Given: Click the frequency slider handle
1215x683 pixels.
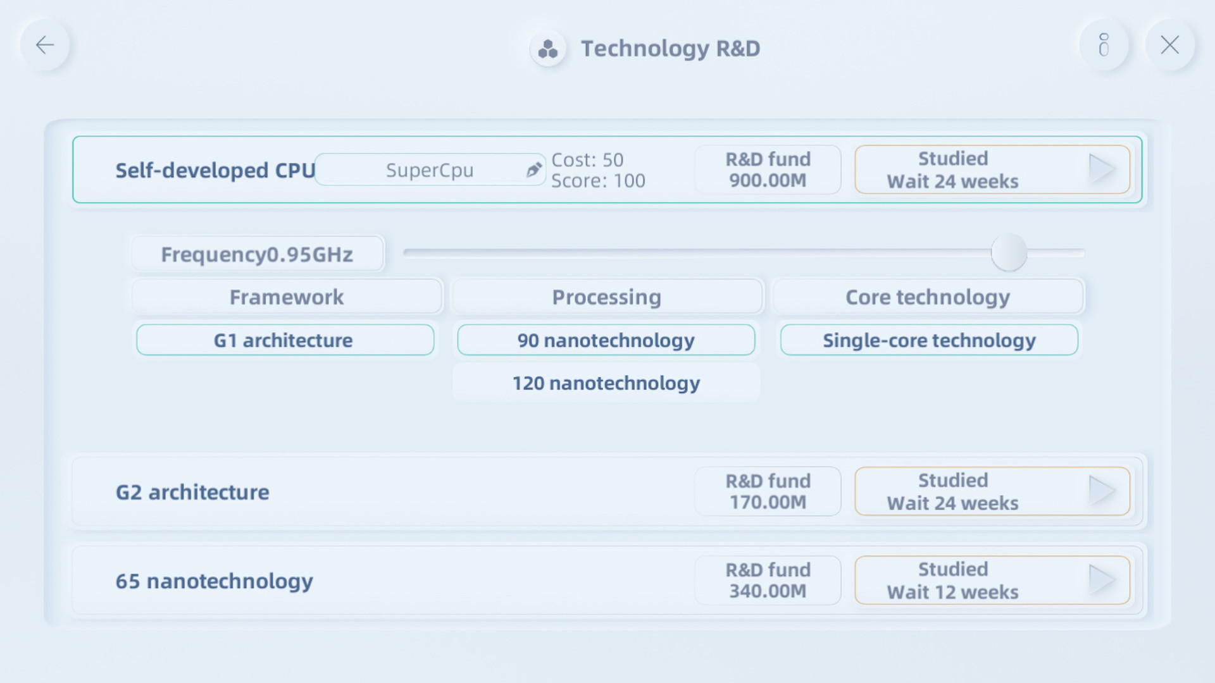Looking at the screenshot, I should pos(1010,252).
